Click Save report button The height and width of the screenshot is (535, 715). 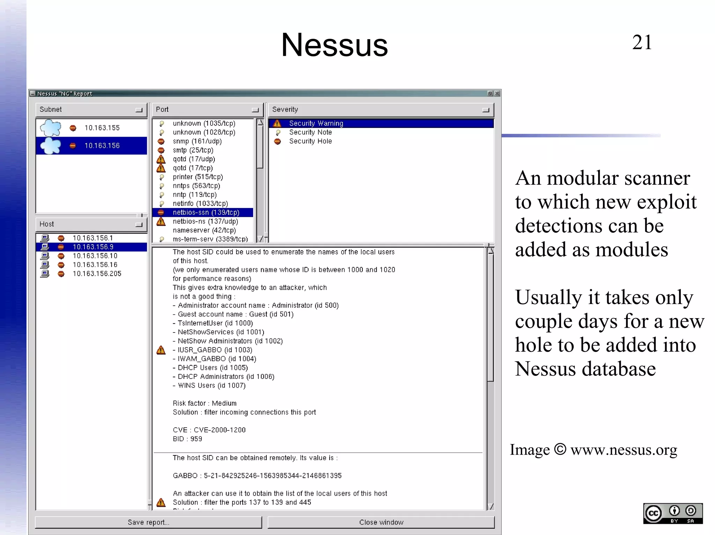click(148, 522)
